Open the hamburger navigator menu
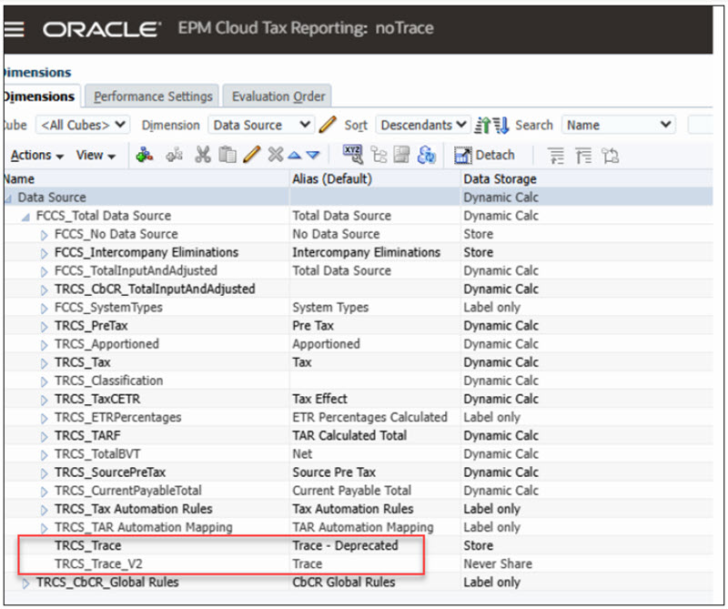 click(x=14, y=29)
